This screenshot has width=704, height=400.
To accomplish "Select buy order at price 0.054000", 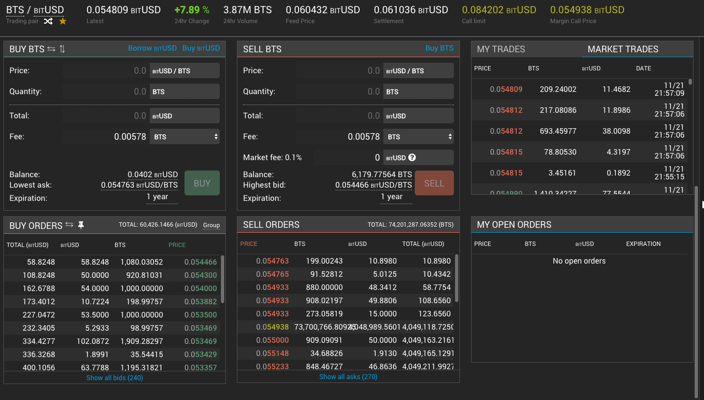I will pos(112,288).
